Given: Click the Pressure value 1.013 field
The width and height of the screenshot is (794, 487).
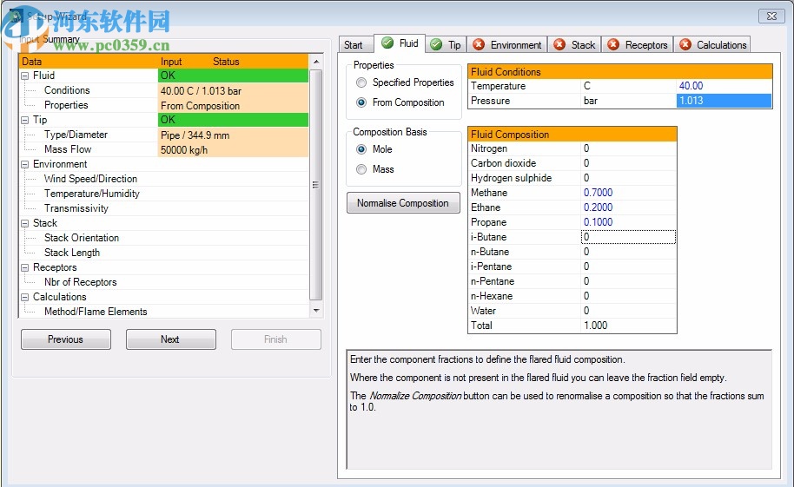Looking at the screenshot, I should click(725, 101).
